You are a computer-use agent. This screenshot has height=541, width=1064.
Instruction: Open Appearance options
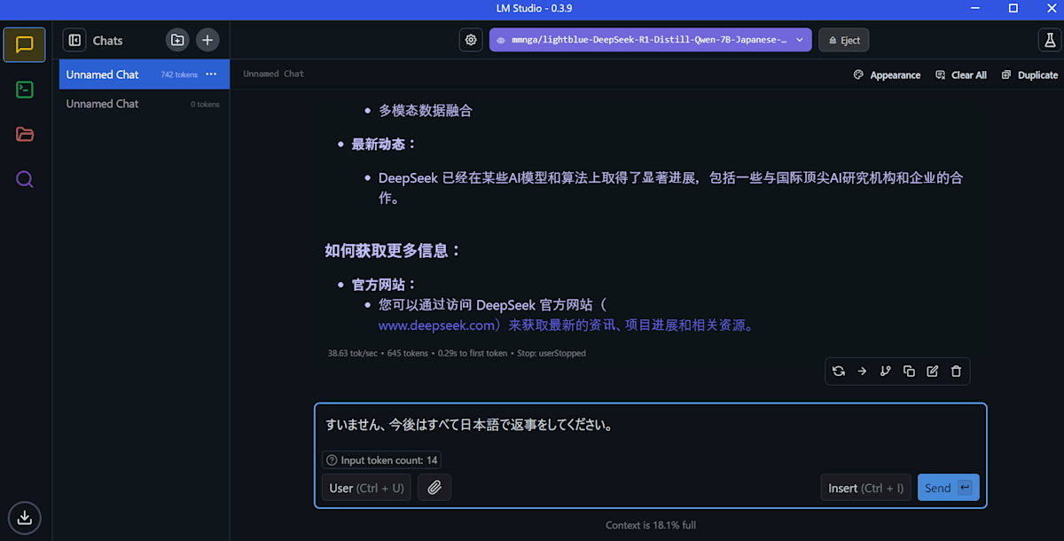coord(887,75)
